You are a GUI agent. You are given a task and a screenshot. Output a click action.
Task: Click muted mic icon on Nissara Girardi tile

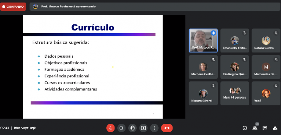pyautogui.click(x=213, y=86)
